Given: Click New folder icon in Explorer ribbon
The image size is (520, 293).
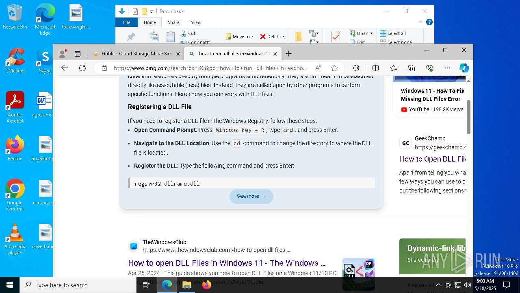Looking at the screenshot, I should (299, 37).
